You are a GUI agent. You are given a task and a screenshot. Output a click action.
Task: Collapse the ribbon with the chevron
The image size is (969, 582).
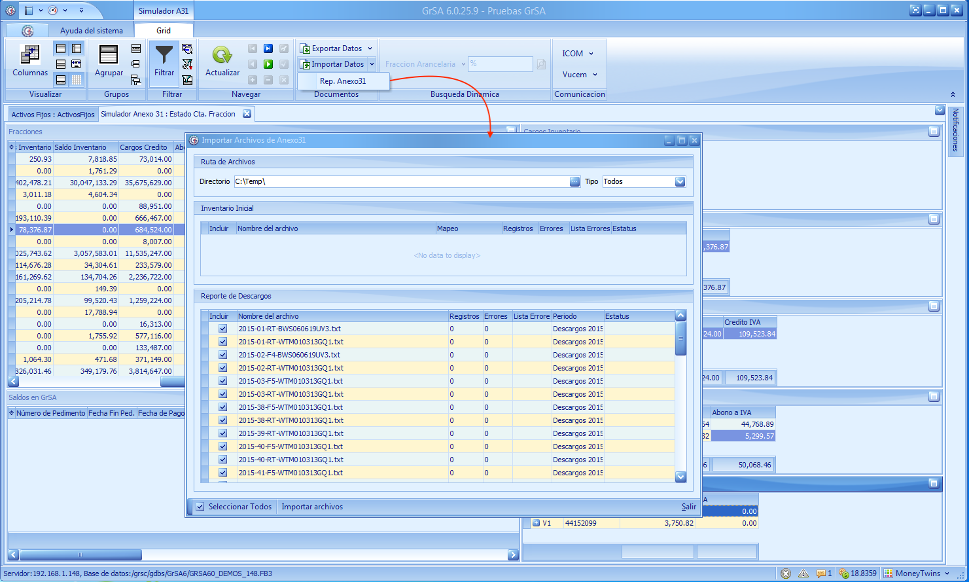click(953, 95)
